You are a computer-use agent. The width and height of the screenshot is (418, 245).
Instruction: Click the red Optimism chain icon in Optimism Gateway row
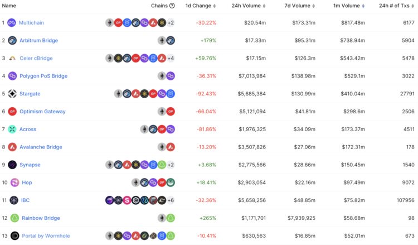[171, 112]
